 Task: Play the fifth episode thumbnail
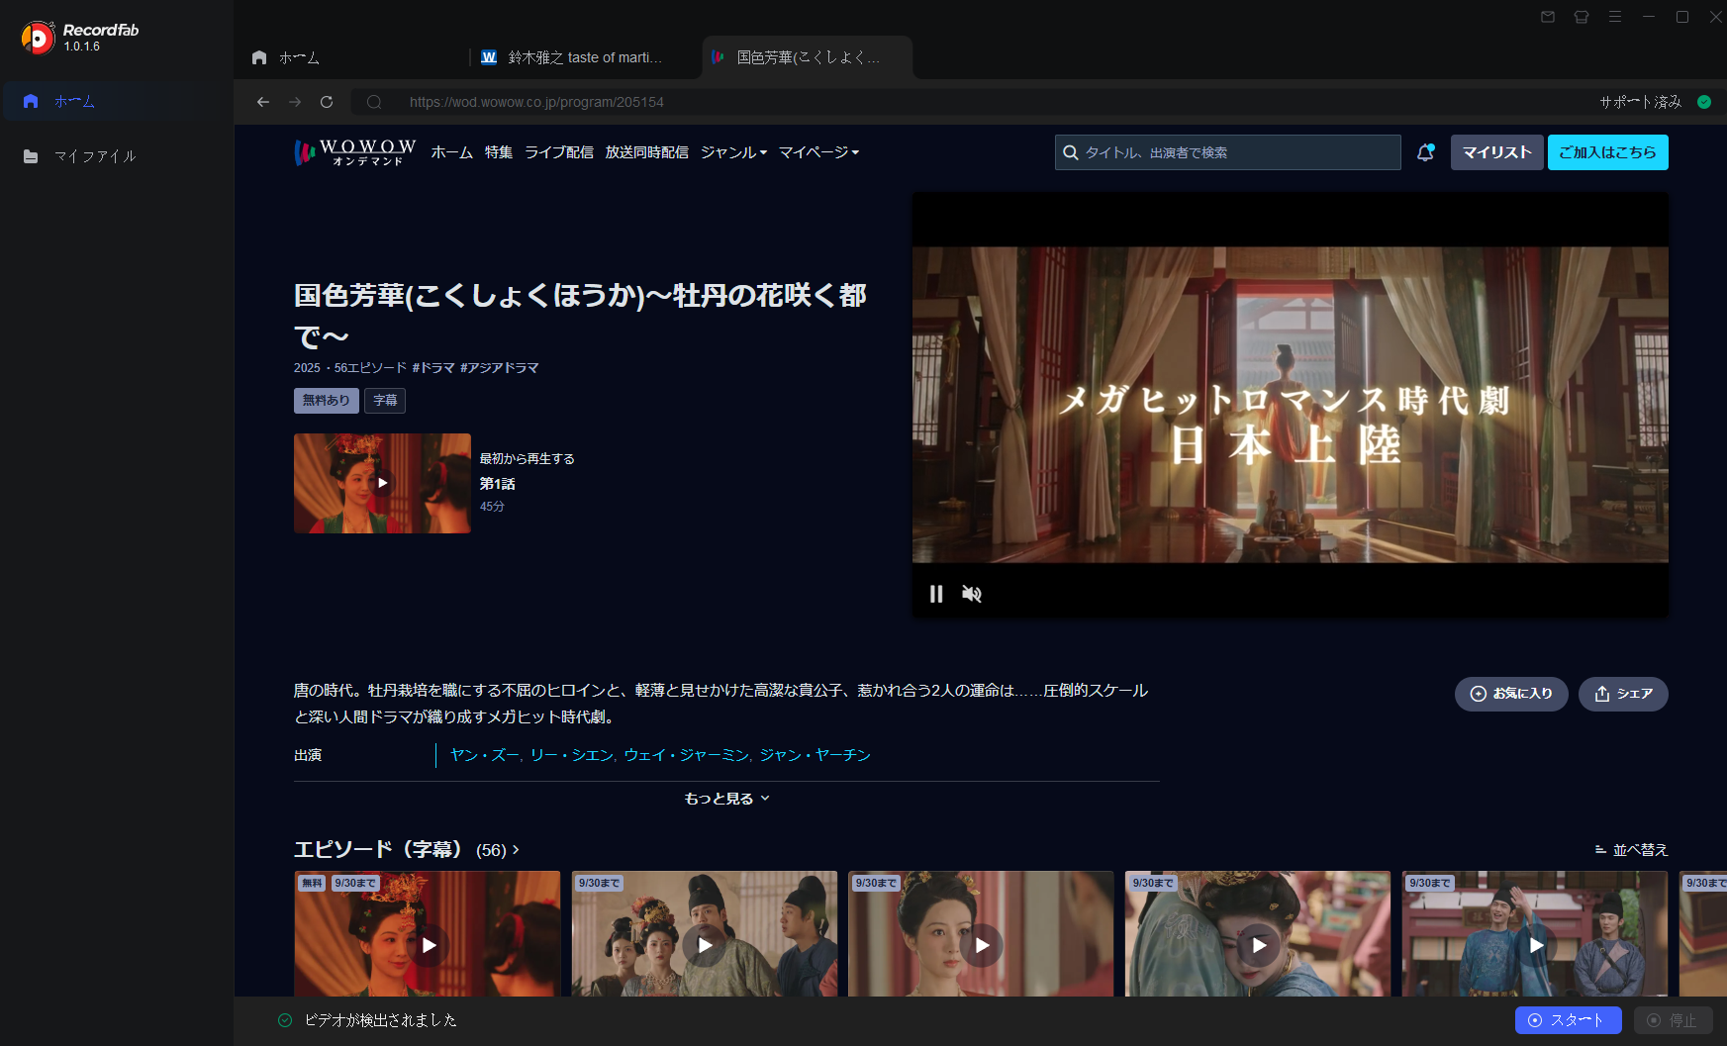coord(1535,934)
